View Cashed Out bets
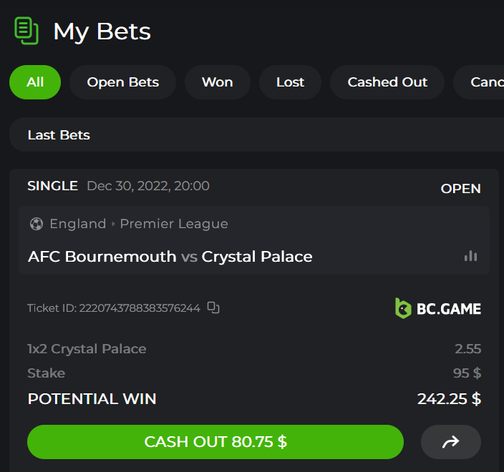The height and width of the screenshot is (472, 504). (387, 82)
